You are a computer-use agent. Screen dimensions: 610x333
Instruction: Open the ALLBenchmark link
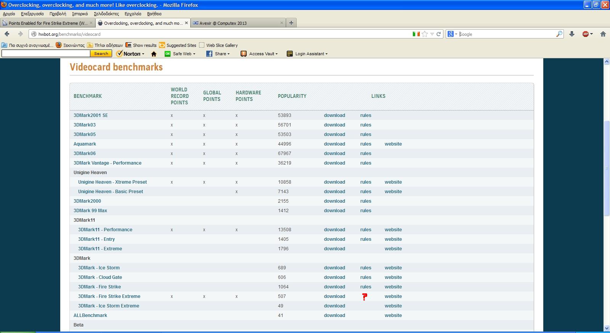point(90,315)
